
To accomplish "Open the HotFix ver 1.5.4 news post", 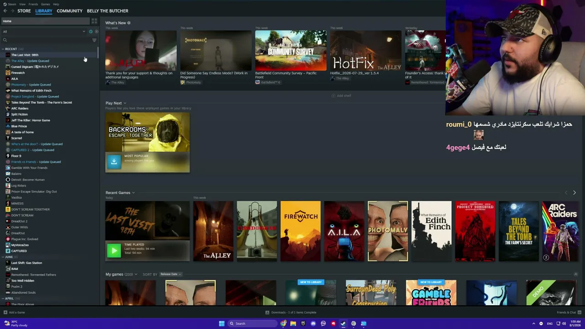I will coord(366,51).
